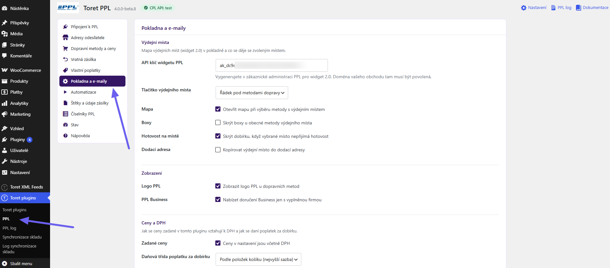Uncheck Otevřít mapu při výběru metody
This screenshot has height=268, width=610.
pyautogui.click(x=218, y=109)
